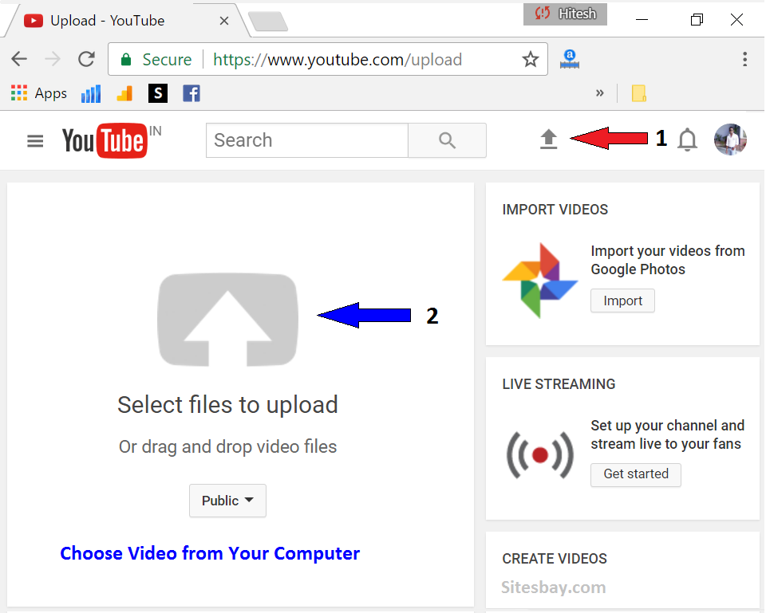Click the YouTube Search text field

coord(306,140)
